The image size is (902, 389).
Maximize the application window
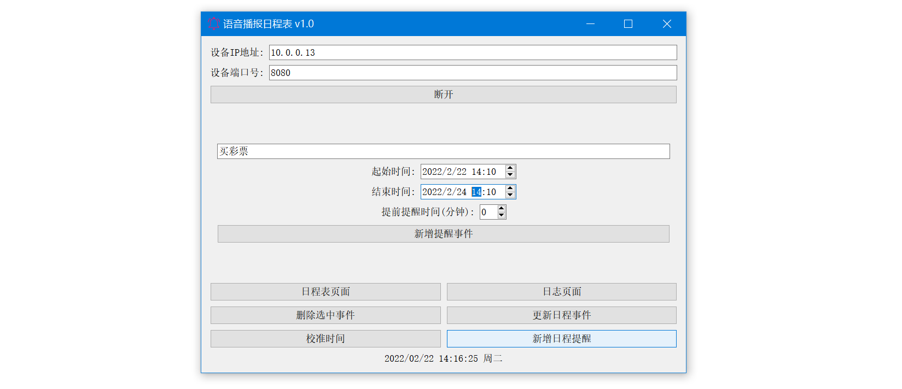(628, 23)
